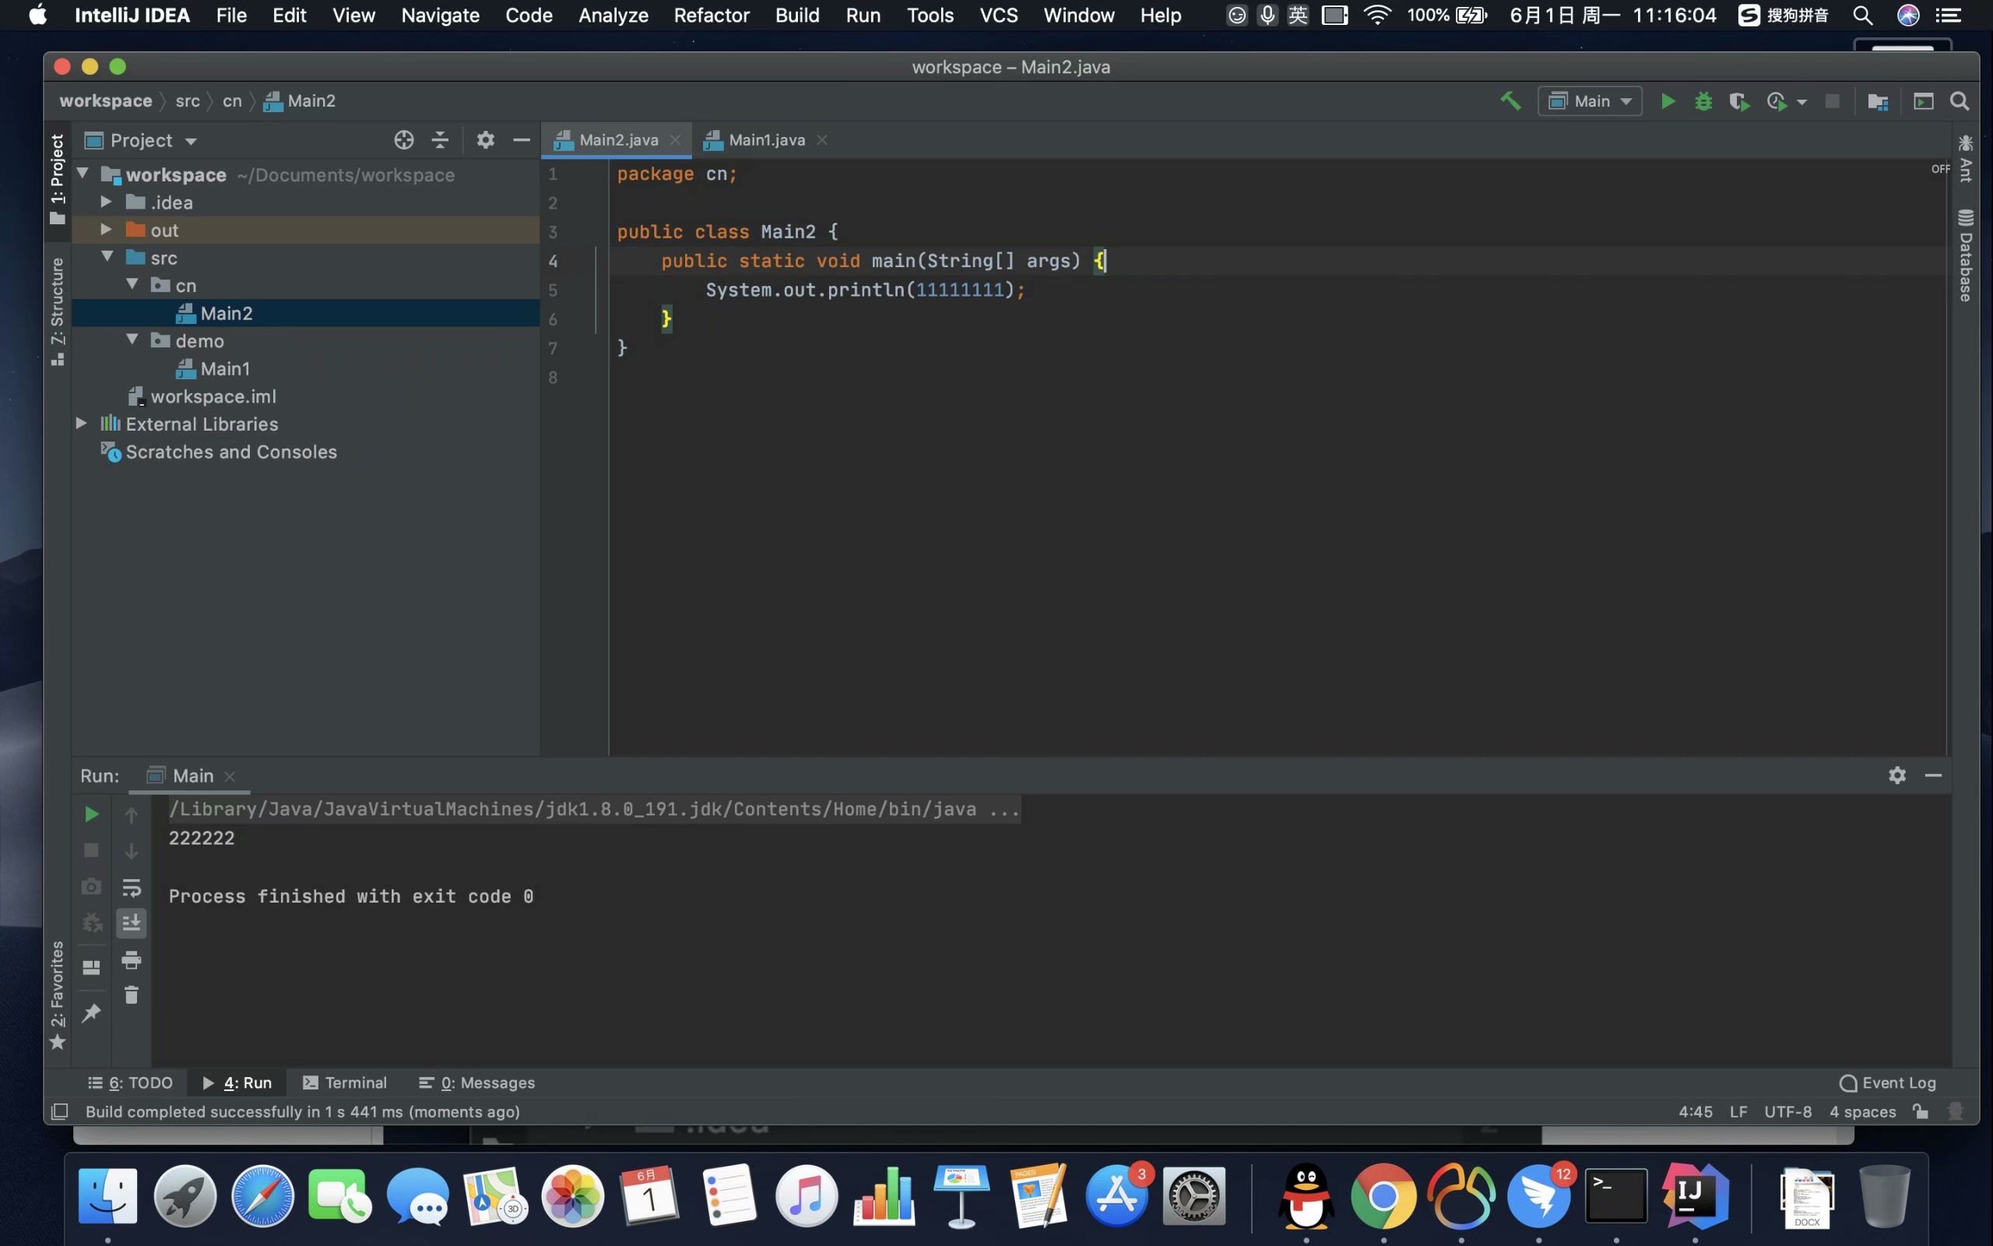Clear all output with the trash icon
The image size is (1993, 1246).
click(x=131, y=995)
